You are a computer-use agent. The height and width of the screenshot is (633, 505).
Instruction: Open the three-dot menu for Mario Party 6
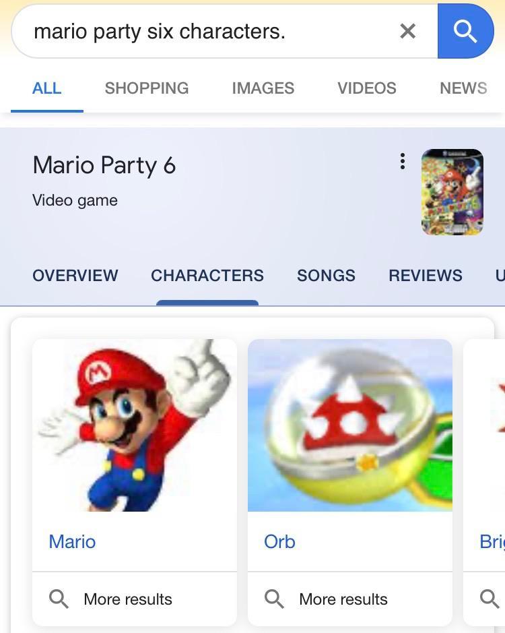(x=402, y=161)
